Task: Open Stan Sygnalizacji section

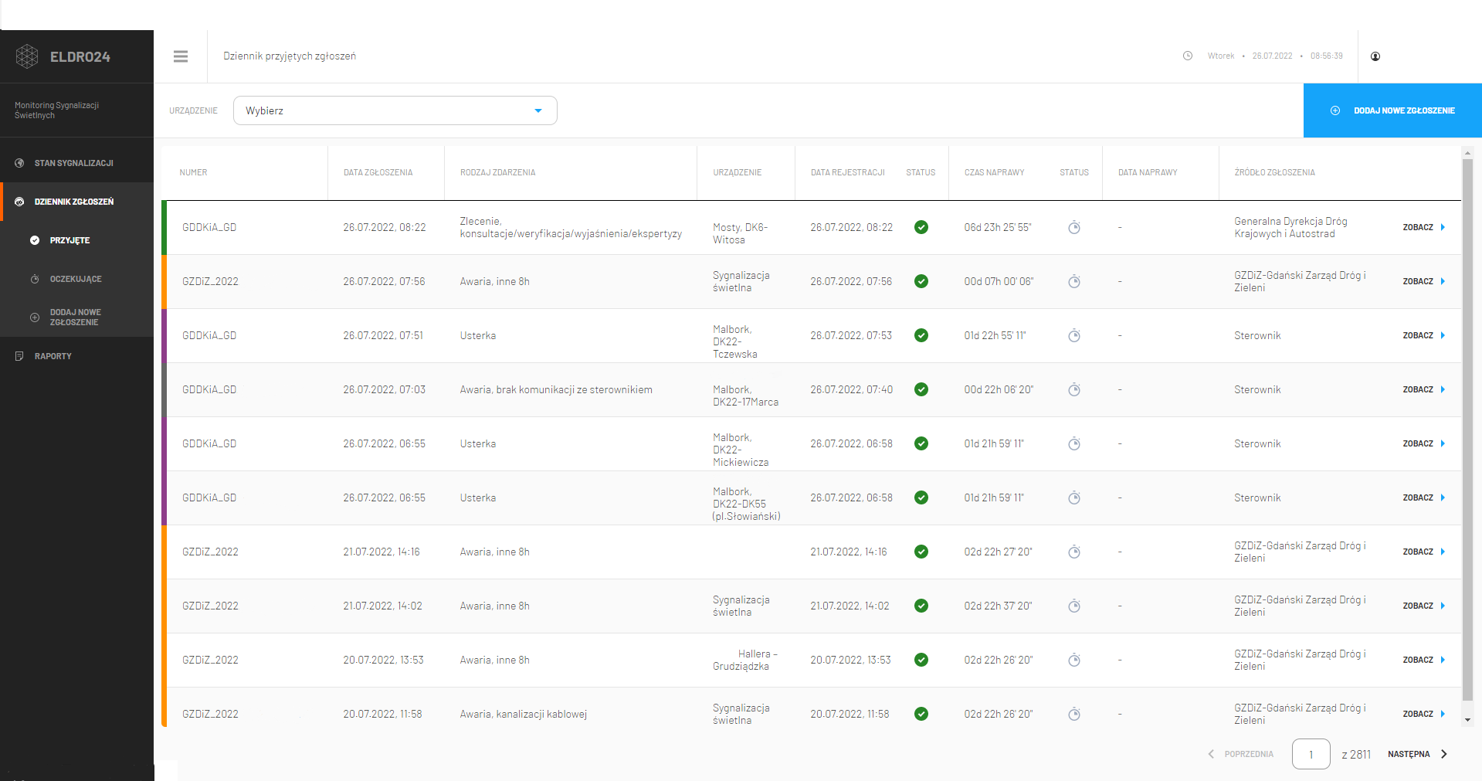Action: (76, 163)
